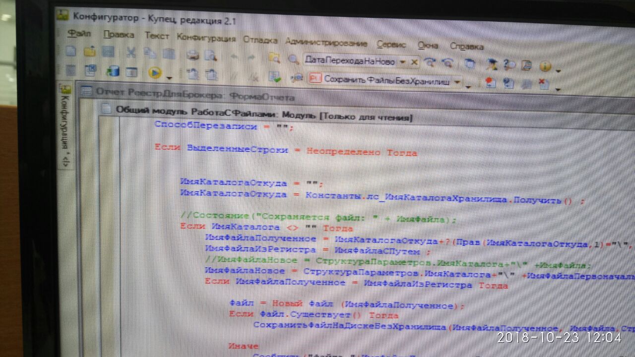Click the Print icon in toolbar
This screenshot has height=357, width=635.
[x=193, y=56]
